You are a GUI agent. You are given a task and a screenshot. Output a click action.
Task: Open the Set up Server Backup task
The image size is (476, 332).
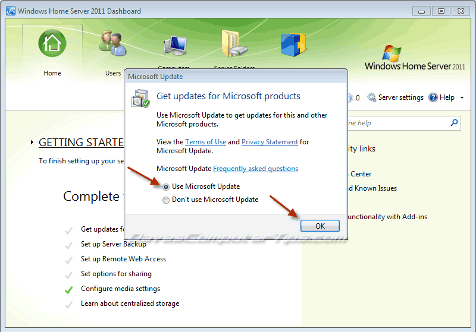coord(114,244)
